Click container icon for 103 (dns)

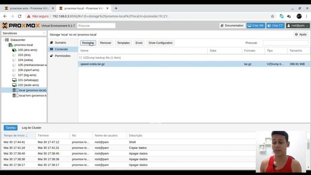14,55
